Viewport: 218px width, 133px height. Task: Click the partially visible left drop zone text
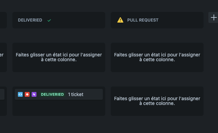coord(2,55)
